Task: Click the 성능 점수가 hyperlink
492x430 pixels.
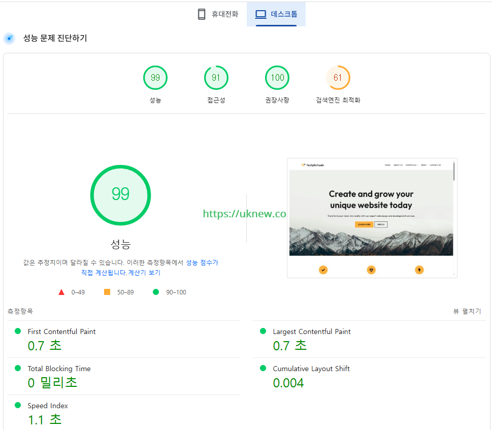Action: coord(203,262)
